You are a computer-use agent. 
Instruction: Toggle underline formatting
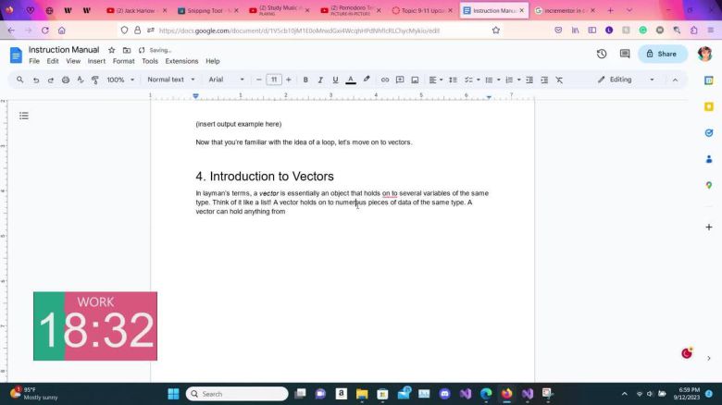pyautogui.click(x=335, y=80)
